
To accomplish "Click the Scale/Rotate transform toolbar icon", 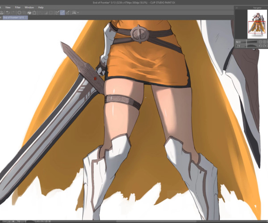I will click(x=34, y=12).
